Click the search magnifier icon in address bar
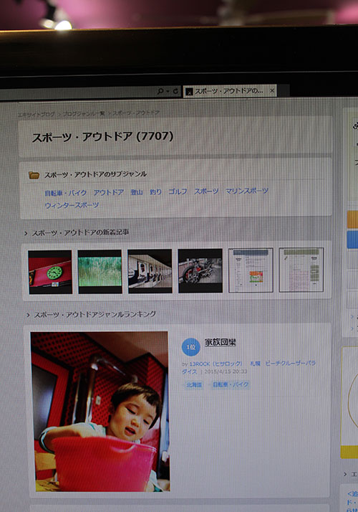Viewport: 358px width, 512px height. pos(160,91)
